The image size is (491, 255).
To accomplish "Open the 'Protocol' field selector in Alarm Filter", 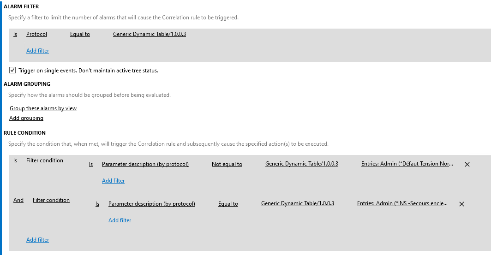I will tap(36, 34).
